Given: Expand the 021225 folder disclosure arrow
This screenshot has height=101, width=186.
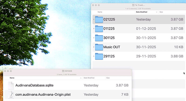Looking at the screenshot, I should click(94, 19).
